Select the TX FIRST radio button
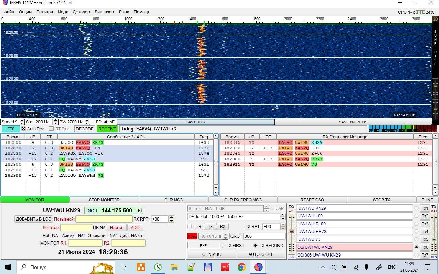The image size is (439, 274). click(222, 246)
